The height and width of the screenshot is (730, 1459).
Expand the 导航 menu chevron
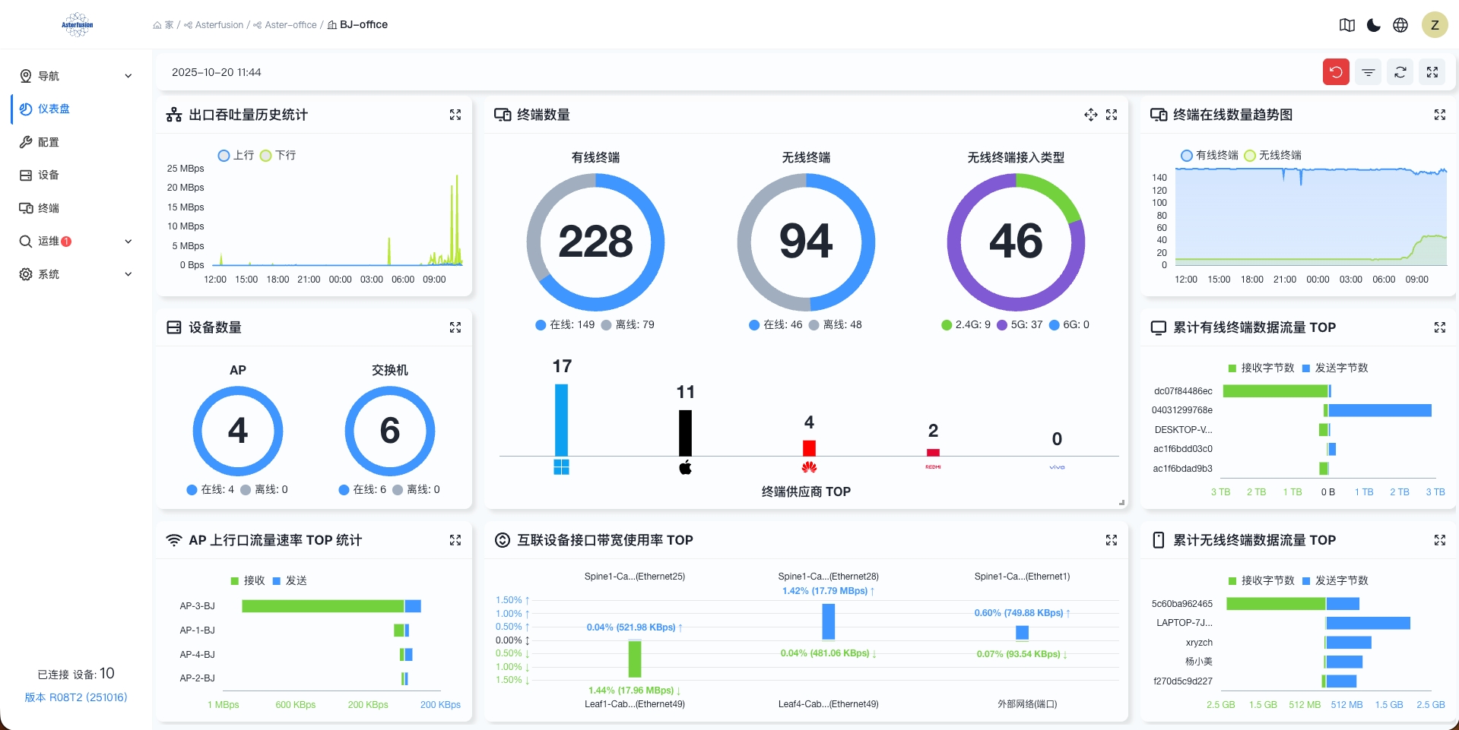(128, 76)
